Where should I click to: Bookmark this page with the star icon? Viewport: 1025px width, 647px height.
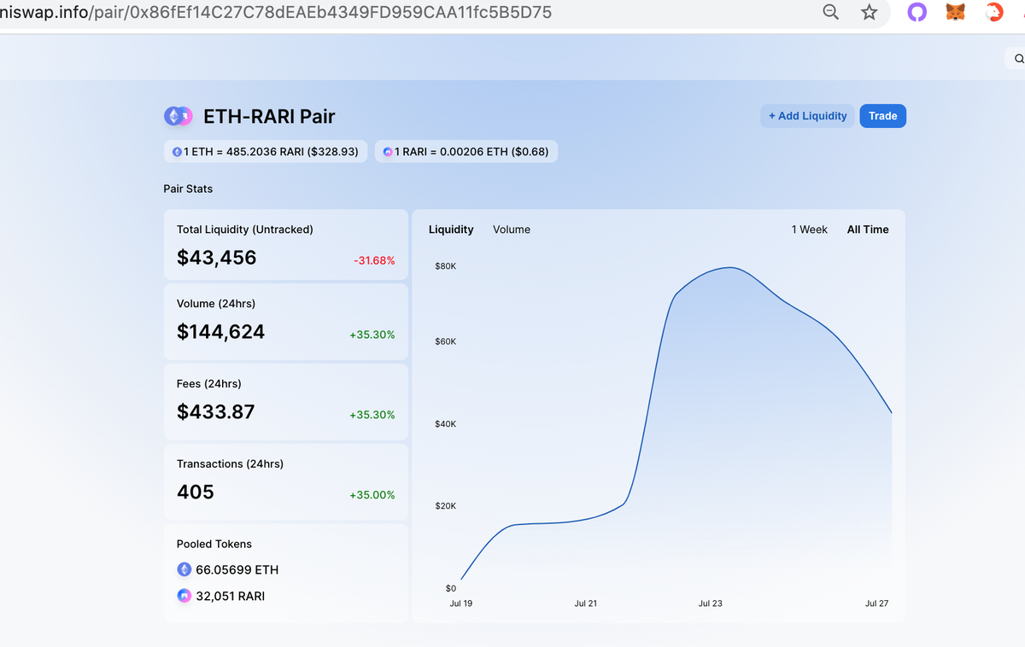(870, 12)
